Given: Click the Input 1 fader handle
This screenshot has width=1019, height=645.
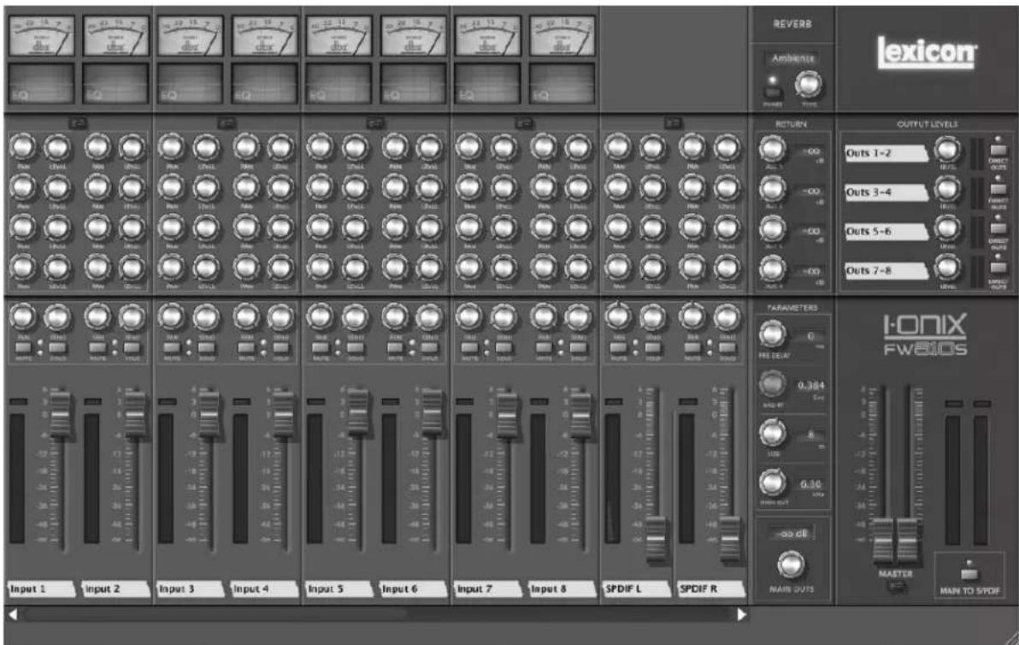Looking at the screenshot, I should pos(61,413).
